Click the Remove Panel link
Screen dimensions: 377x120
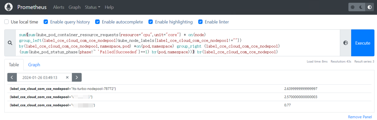click(x=360, y=117)
